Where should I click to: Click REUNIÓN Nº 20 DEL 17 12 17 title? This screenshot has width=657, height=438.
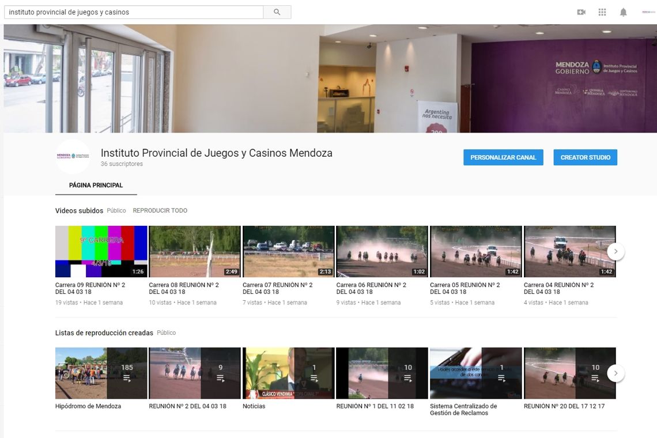pyautogui.click(x=564, y=406)
